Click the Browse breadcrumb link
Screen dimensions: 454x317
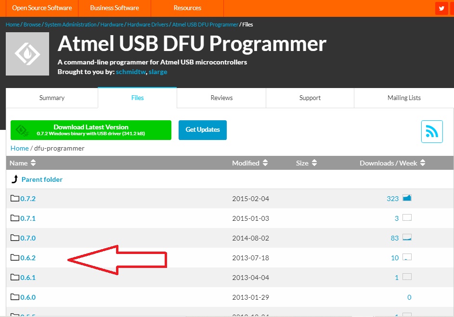(x=32, y=25)
